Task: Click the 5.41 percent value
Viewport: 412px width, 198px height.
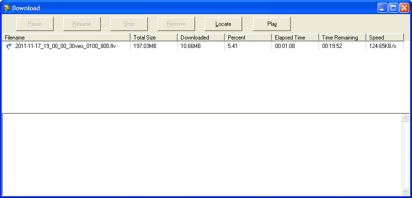Action: [232, 47]
